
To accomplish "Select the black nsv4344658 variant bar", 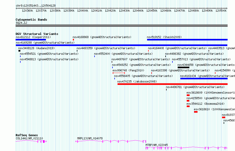I will [x=184, y=67].
